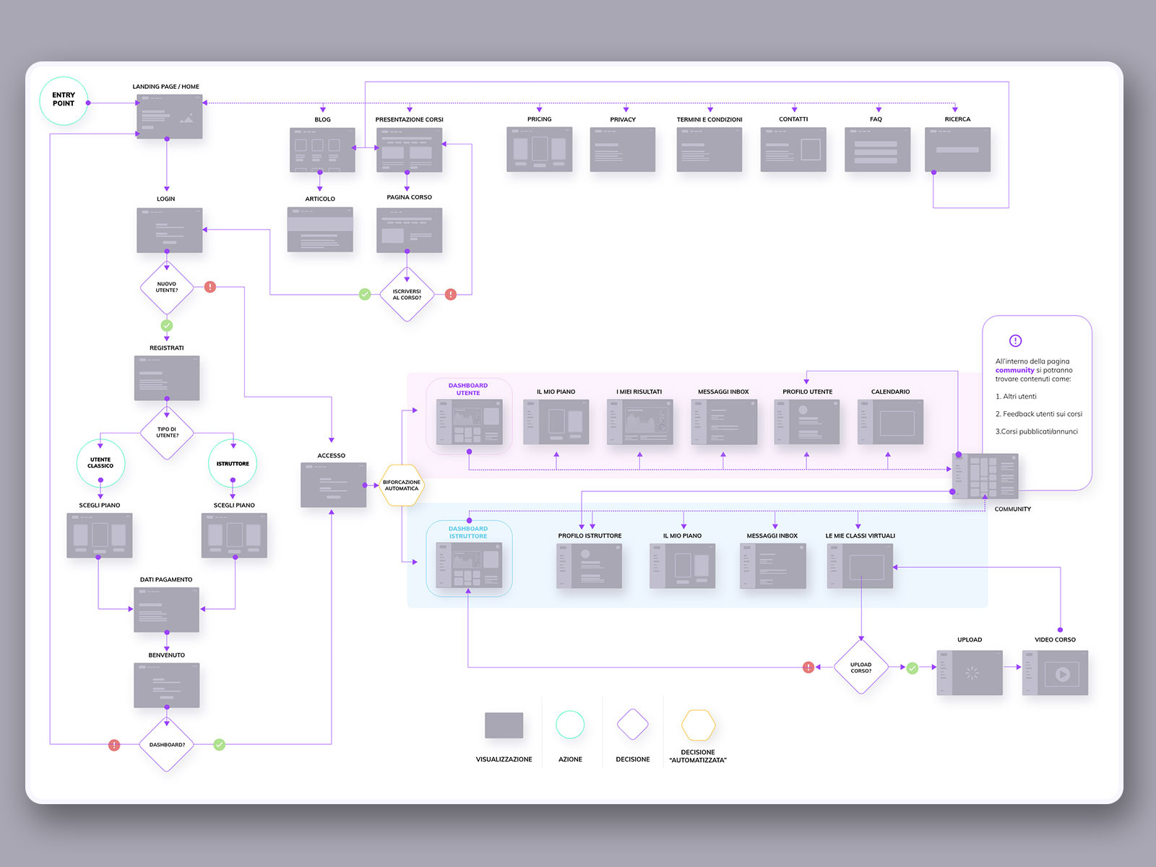Click the Upload Corso decision diamond
Viewport: 1156px width, 867px height.
[861, 668]
